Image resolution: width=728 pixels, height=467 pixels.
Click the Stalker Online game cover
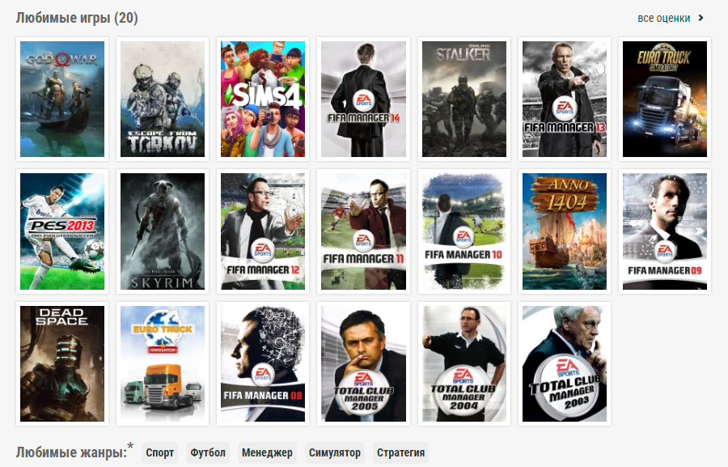pyautogui.click(x=464, y=99)
